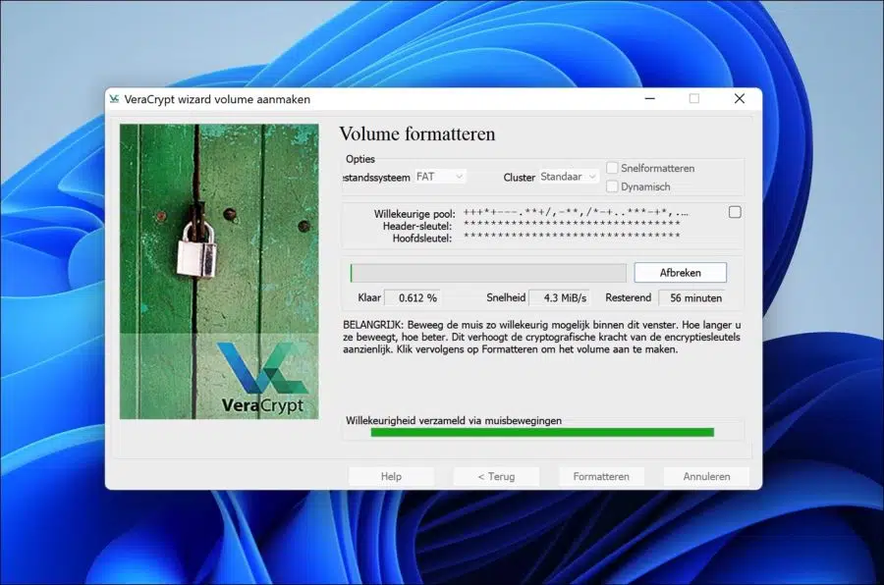Click the Volume formatteren heading

point(417,134)
